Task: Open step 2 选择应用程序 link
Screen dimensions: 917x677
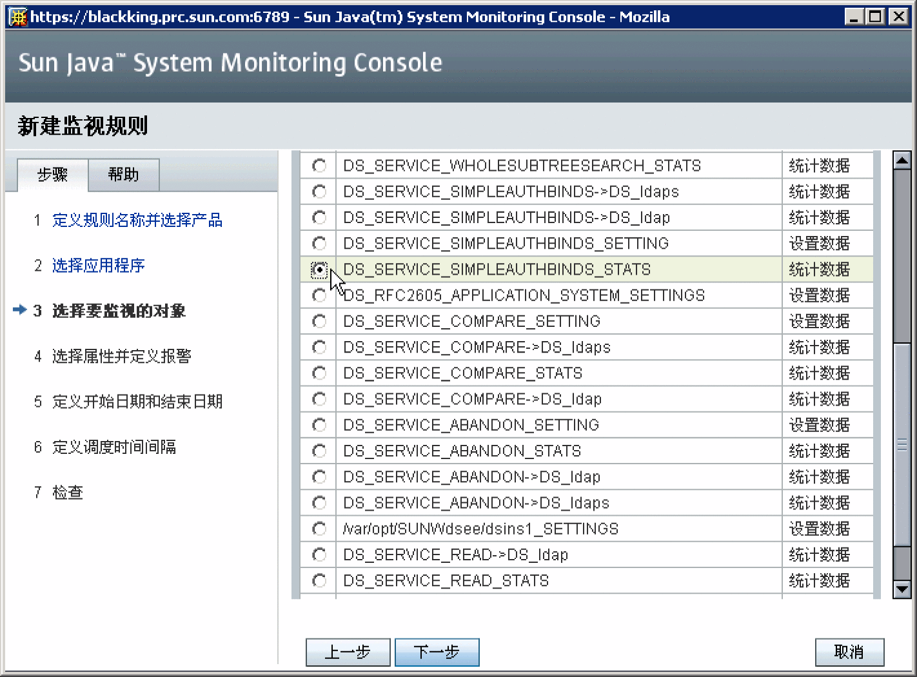Action: (99, 265)
